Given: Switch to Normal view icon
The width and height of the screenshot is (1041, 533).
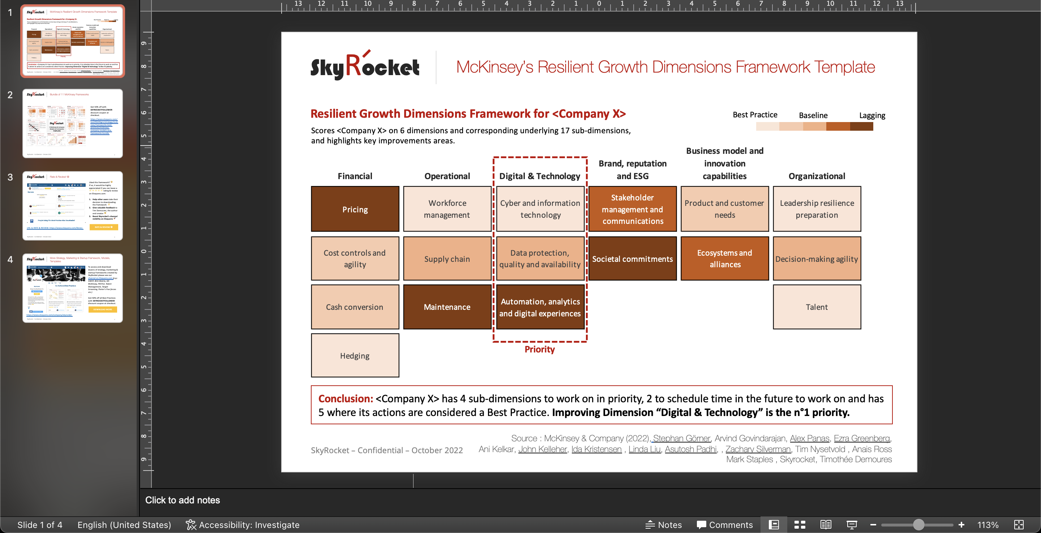Looking at the screenshot, I should point(774,525).
